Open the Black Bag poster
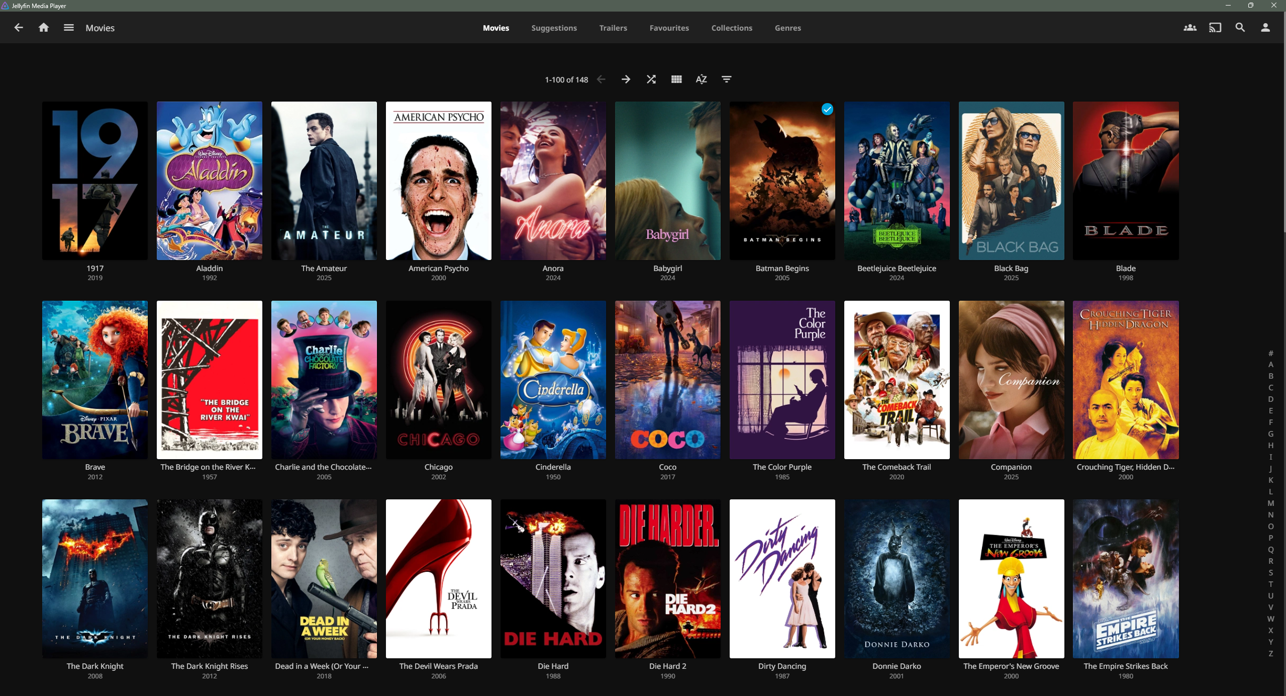 coord(1011,181)
